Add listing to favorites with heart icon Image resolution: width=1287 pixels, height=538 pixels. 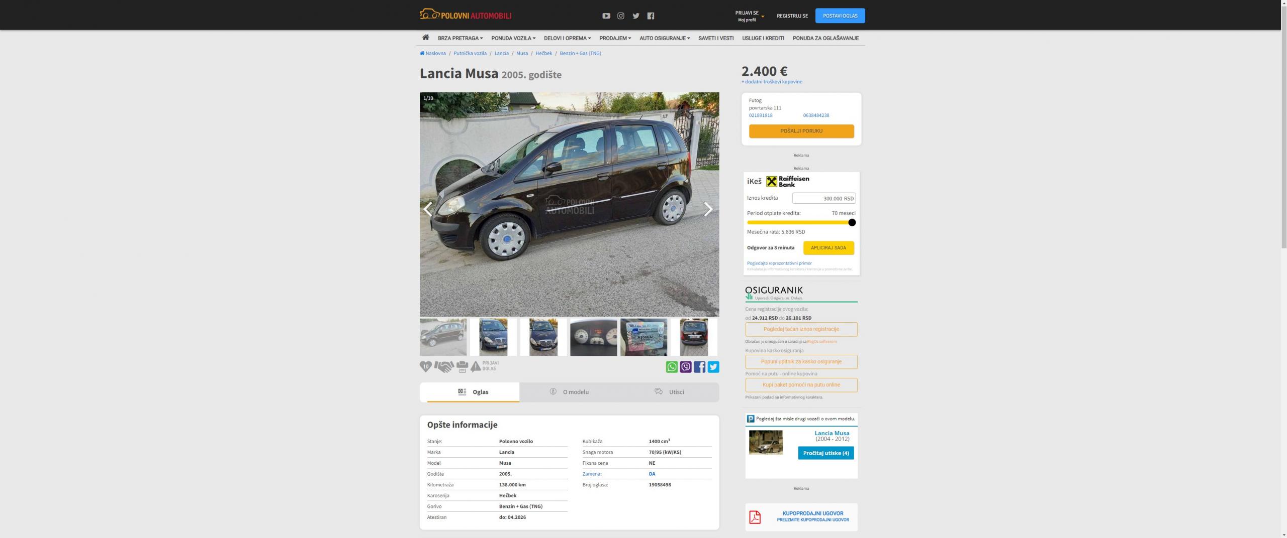[425, 367]
